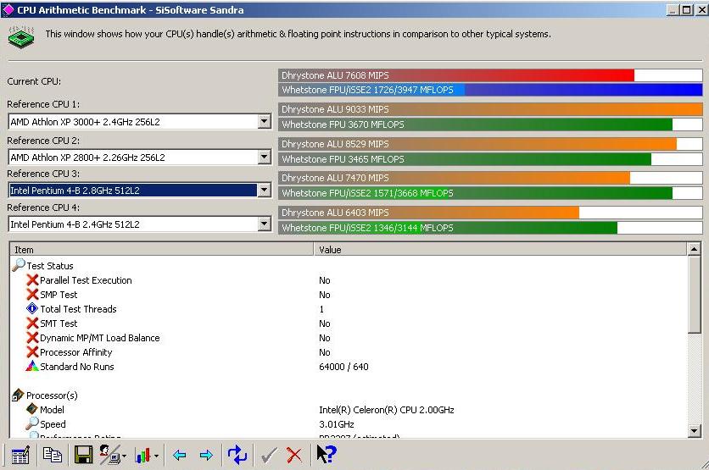Click the '3.01GHz' speed value
The height and width of the screenshot is (470, 709).
click(x=337, y=424)
